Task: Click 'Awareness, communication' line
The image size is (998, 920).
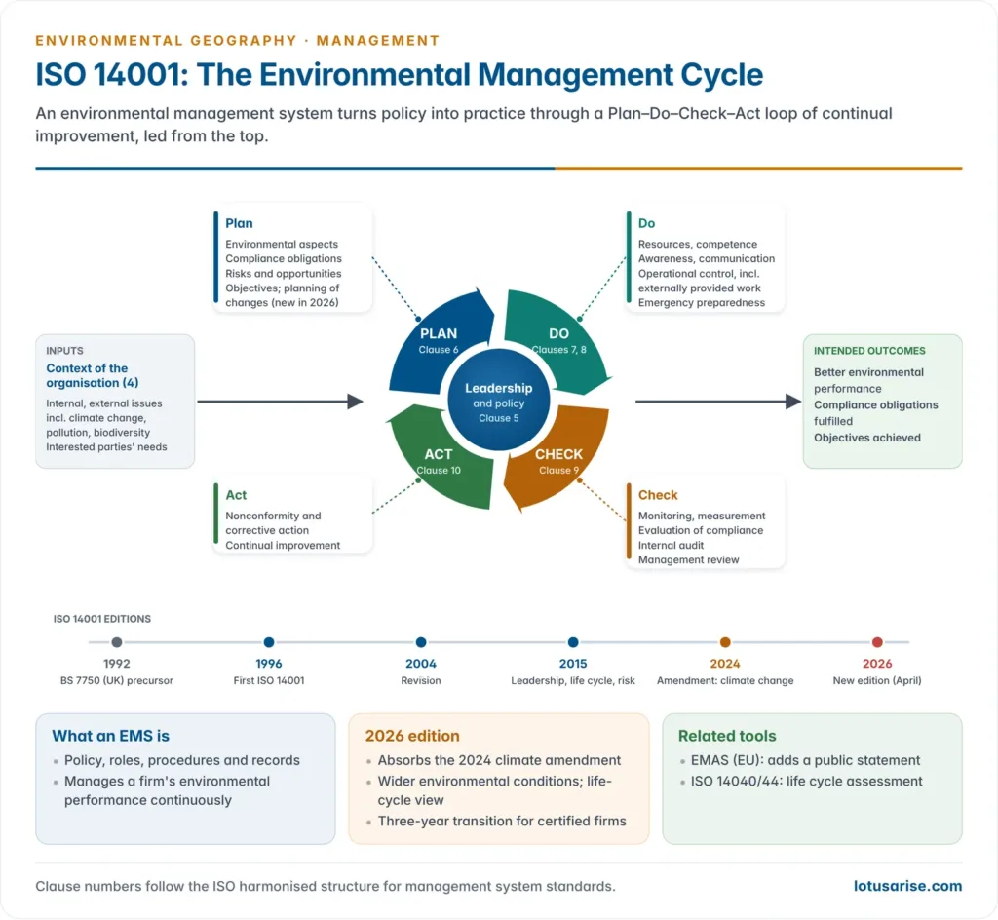Action: (707, 259)
